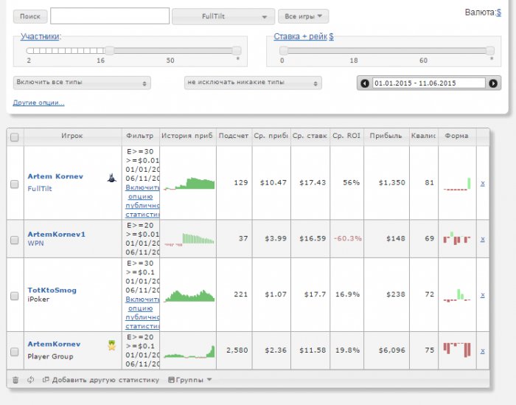Click Artem Kornev form chart

tap(457, 184)
